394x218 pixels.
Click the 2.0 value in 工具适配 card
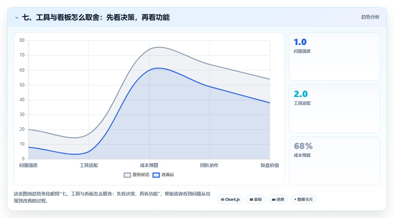[x=300, y=94]
